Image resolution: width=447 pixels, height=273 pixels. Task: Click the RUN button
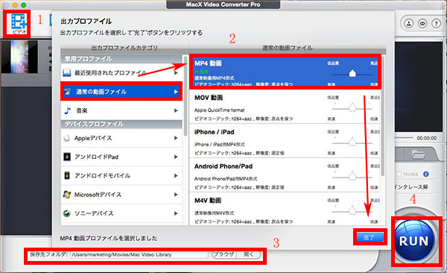click(x=414, y=241)
